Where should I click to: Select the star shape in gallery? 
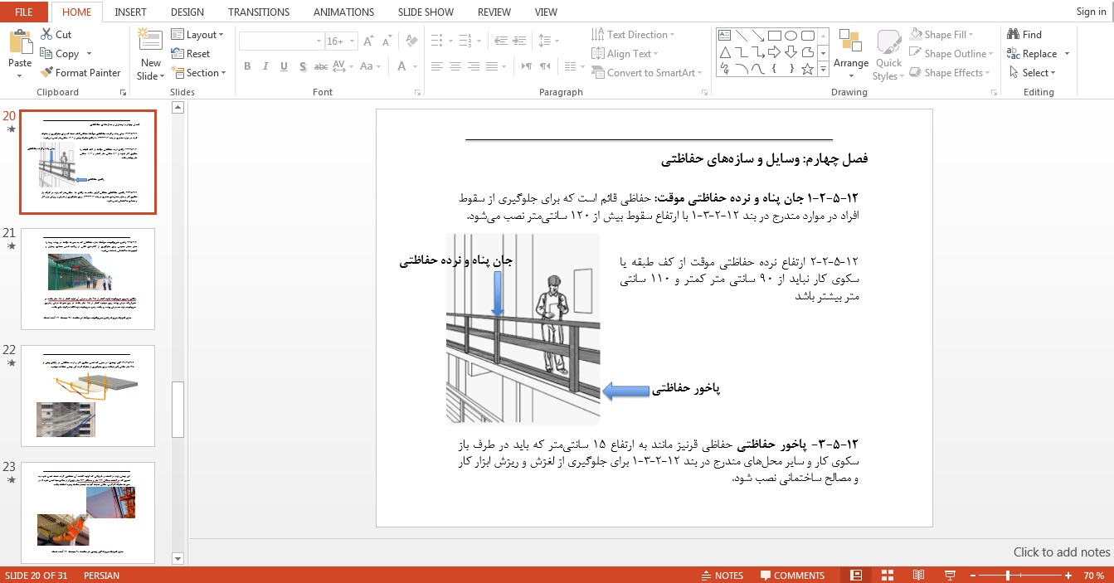tap(808, 70)
